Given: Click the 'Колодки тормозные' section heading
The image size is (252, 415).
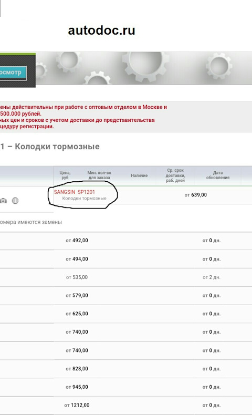Looking at the screenshot, I should click(57, 147).
